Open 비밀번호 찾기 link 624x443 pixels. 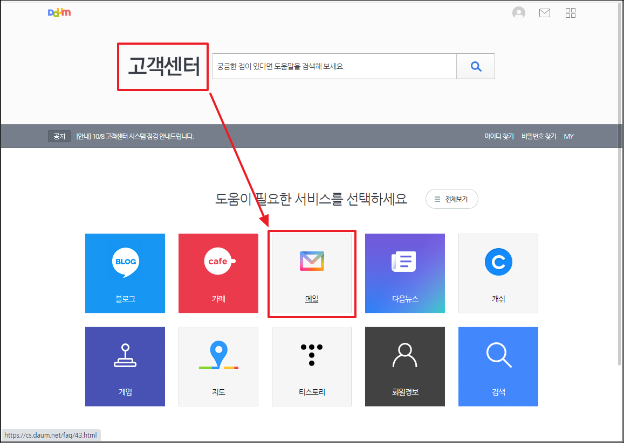pyautogui.click(x=539, y=136)
